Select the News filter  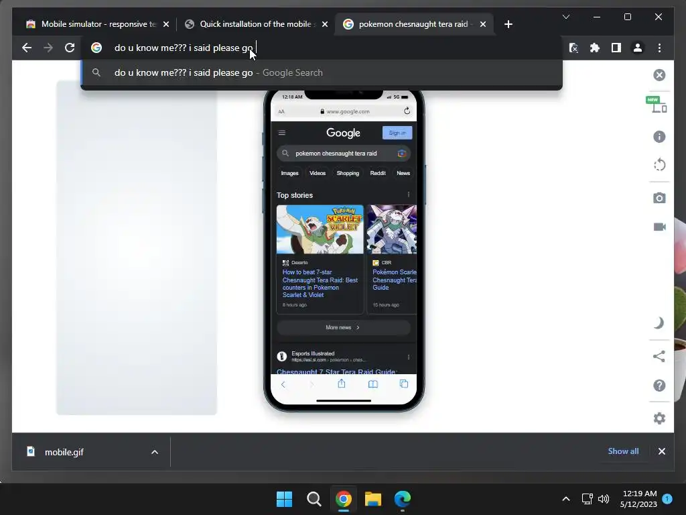(x=403, y=173)
